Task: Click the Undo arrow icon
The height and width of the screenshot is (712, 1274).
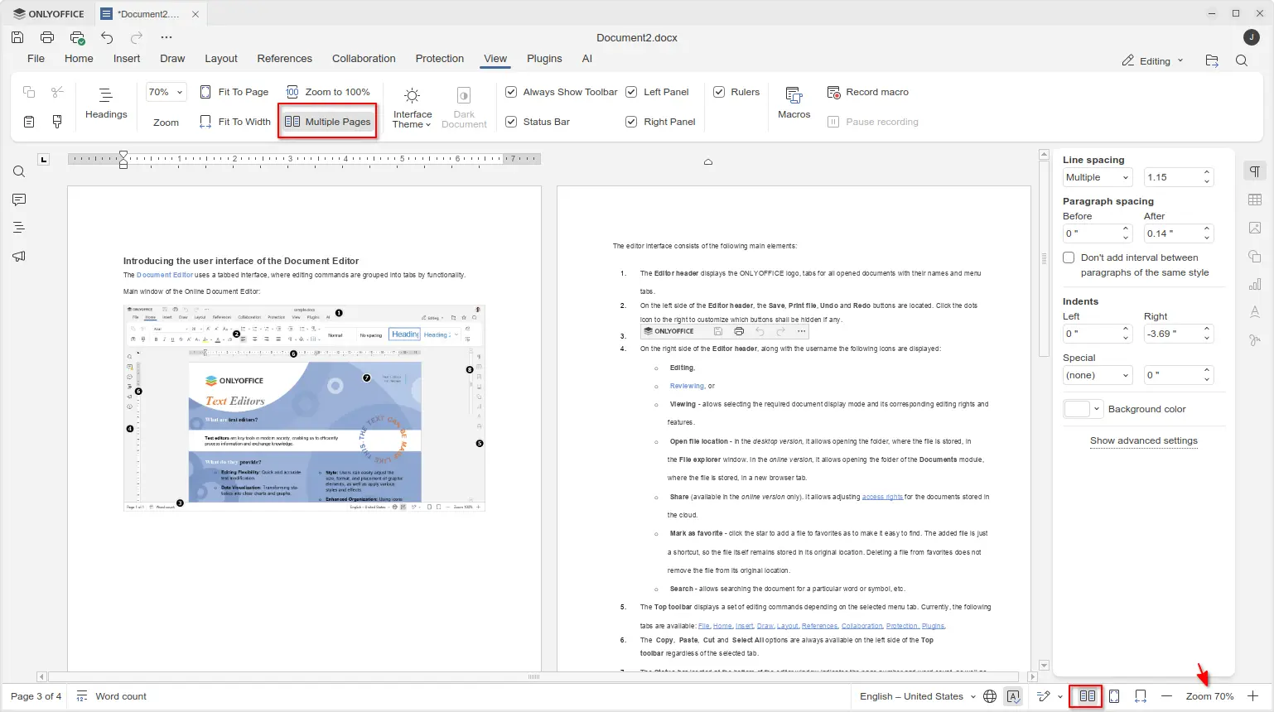Action: click(107, 37)
